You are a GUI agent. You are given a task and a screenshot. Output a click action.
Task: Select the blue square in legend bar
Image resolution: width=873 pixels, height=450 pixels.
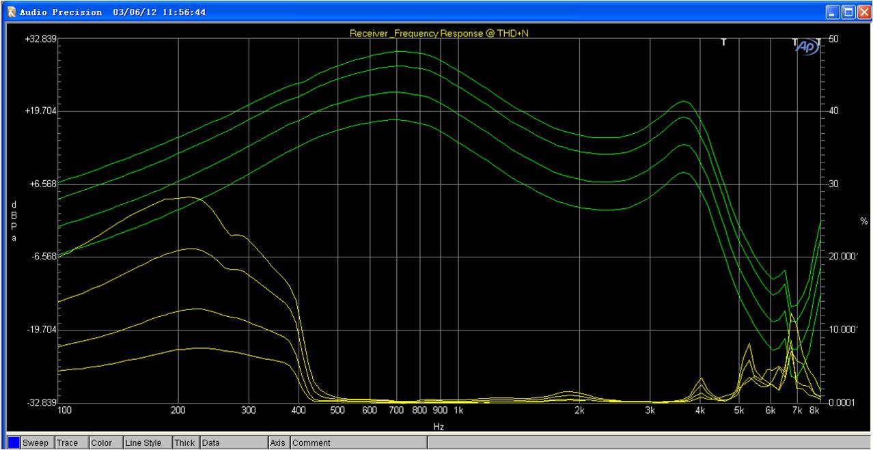coord(14,443)
